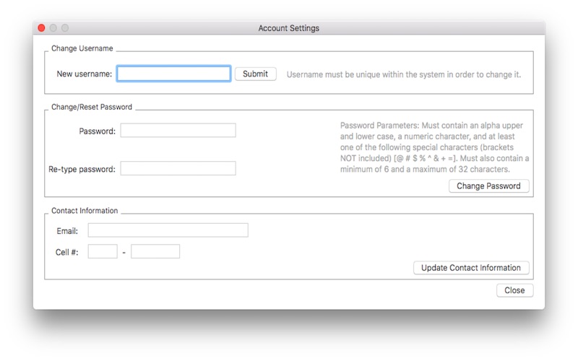
Task: Click the Password Parameters description text
Action: pyautogui.click(x=434, y=147)
